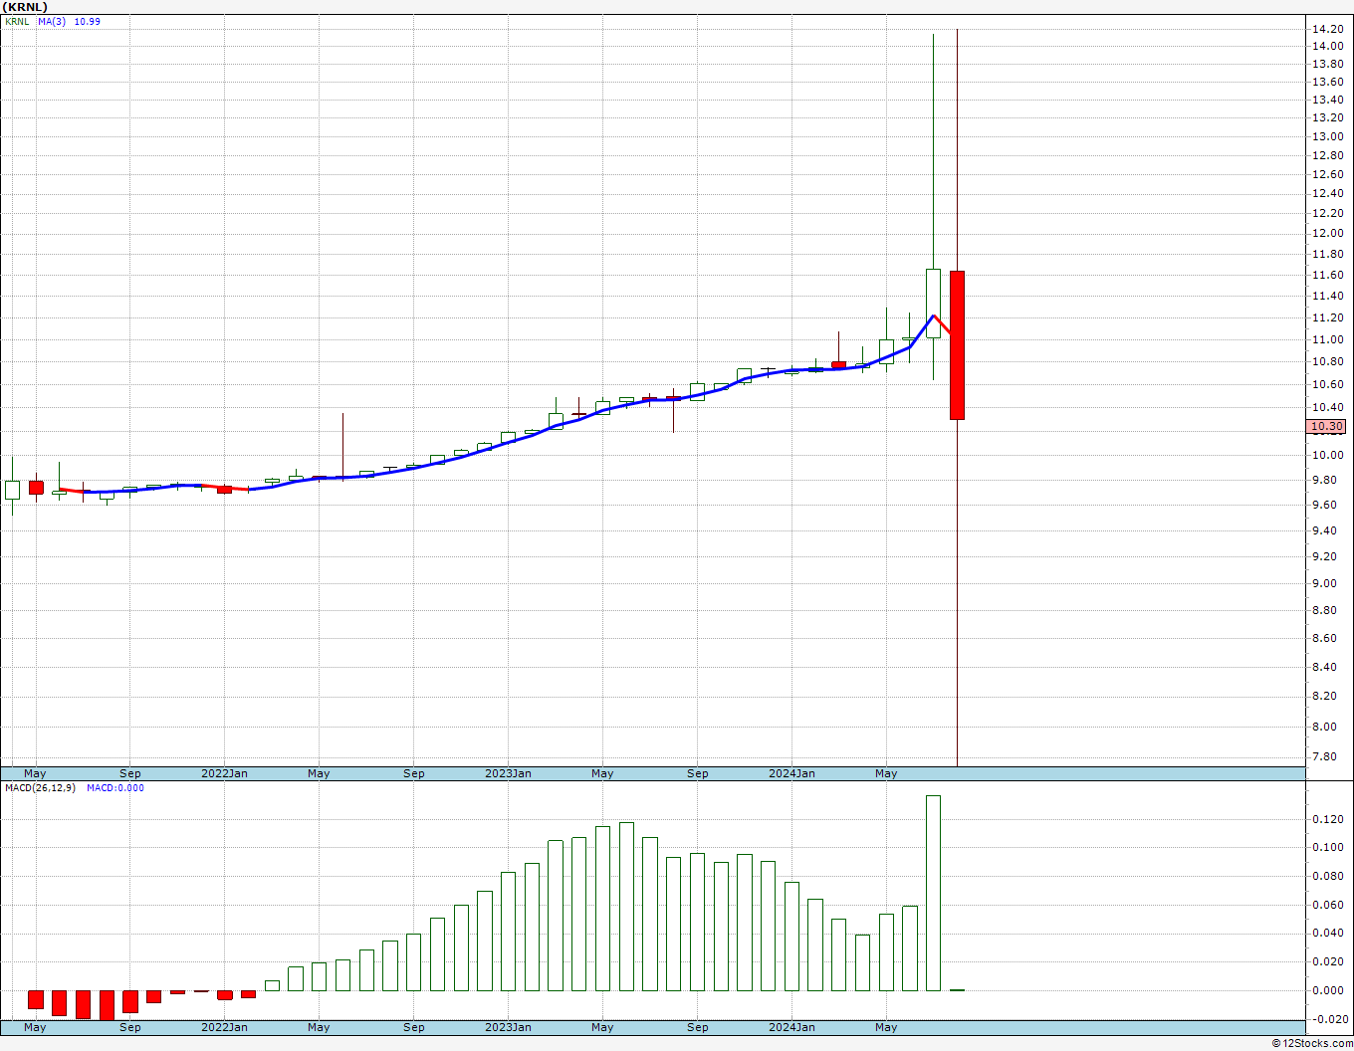Click the highlighted 10.30 current price tag
This screenshot has width=1354, height=1051.
[x=1326, y=426]
